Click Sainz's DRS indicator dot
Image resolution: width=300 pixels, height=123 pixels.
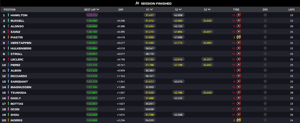click(265, 32)
